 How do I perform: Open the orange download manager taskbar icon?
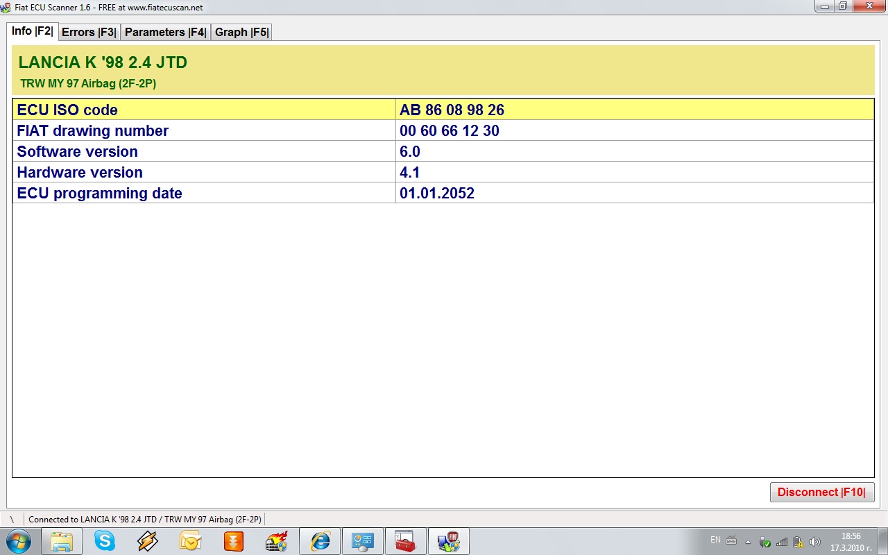point(234,541)
